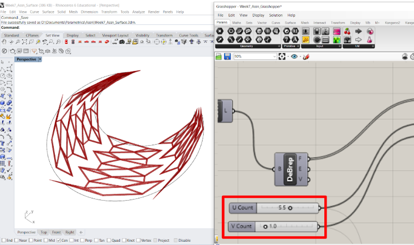
Task: Toggle the Cen osnap checkbox
Action: click(58, 240)
